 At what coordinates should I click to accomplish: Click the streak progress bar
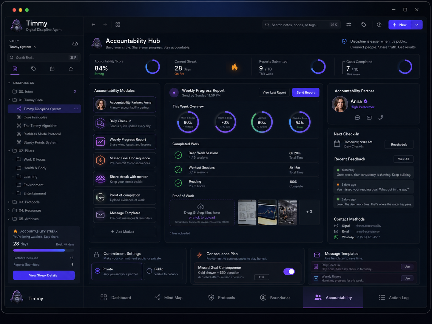click(x=44, y=250)
